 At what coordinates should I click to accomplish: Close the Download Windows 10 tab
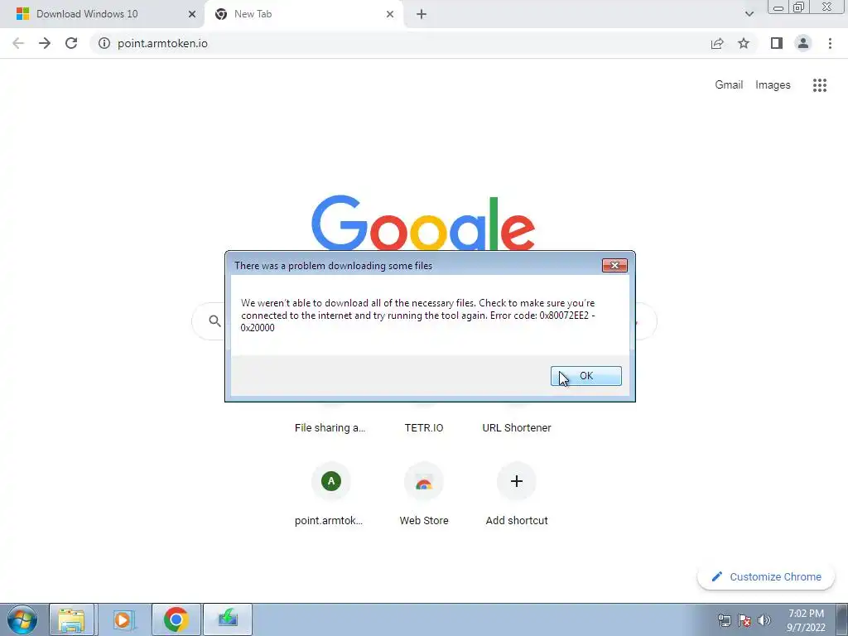tap(191, 15)
